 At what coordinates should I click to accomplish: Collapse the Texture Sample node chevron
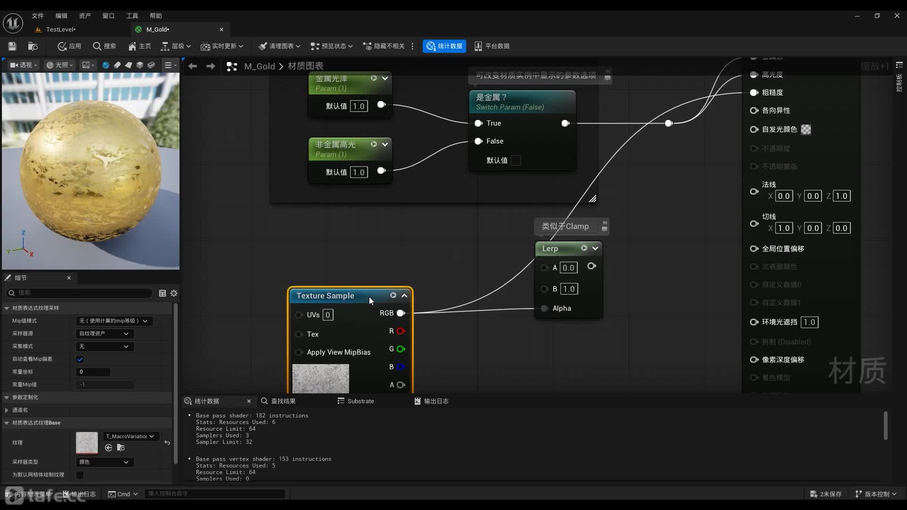tap(404, 296)
